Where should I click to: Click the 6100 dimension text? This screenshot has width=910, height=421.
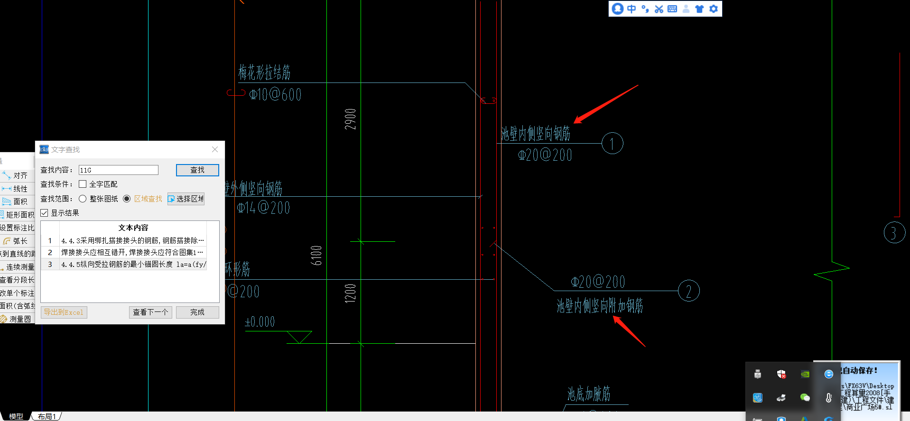pyautogui.click(x=316, y=256)
